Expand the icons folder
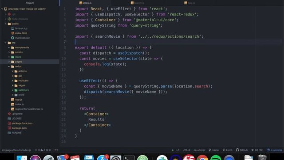Viewport: 284px width, 160px height. [9, 57]
